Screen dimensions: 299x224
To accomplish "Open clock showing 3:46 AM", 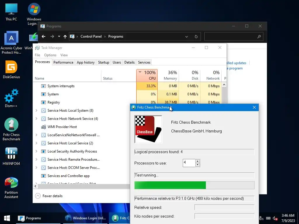I will 288,218.
